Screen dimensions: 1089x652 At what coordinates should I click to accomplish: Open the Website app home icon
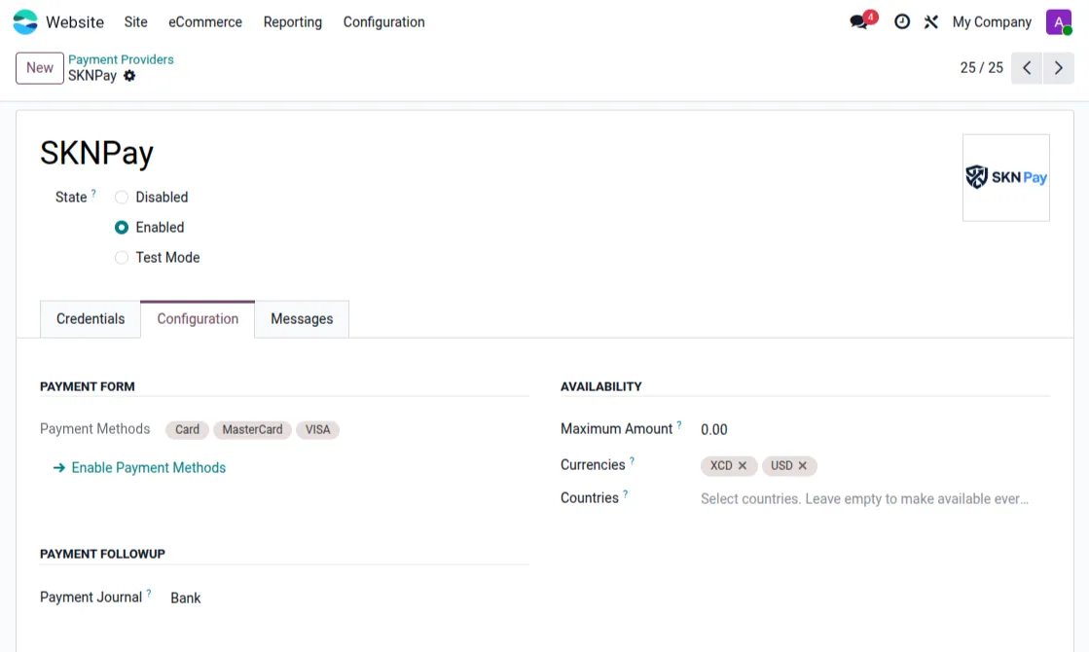[x=25, y=22]
